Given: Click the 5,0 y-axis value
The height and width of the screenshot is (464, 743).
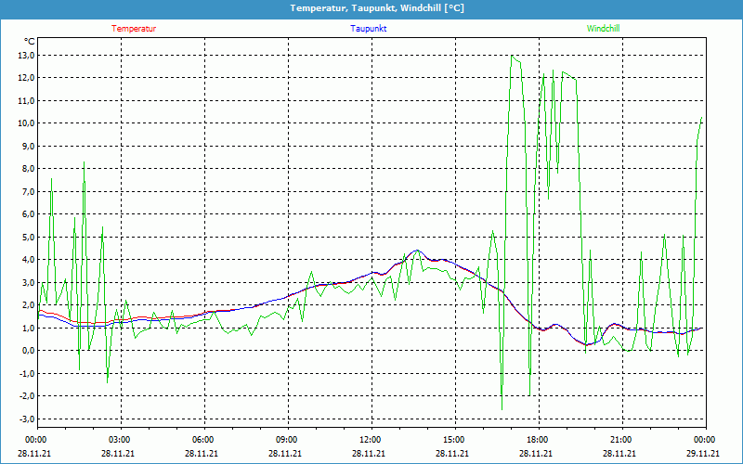Looking at the screenshot, I should pos(26,237).
